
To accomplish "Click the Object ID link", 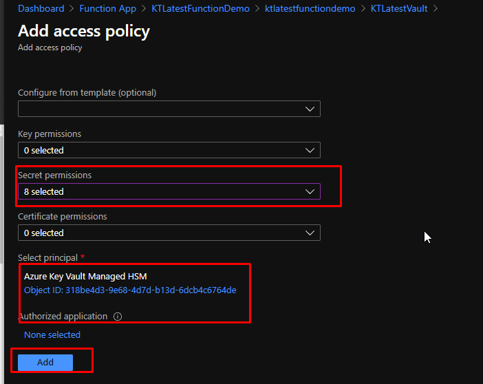I will pos(130,290).
